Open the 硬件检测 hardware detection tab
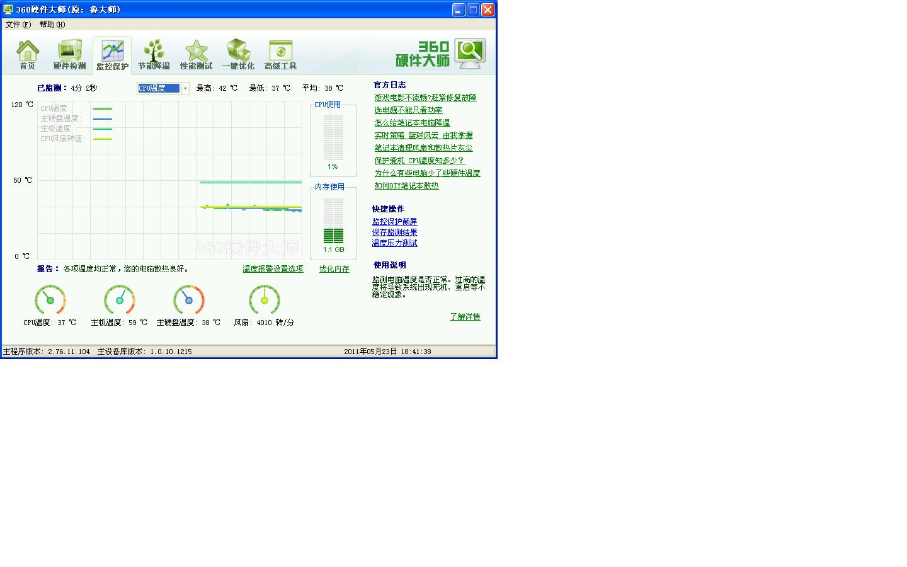 (69, 55)
